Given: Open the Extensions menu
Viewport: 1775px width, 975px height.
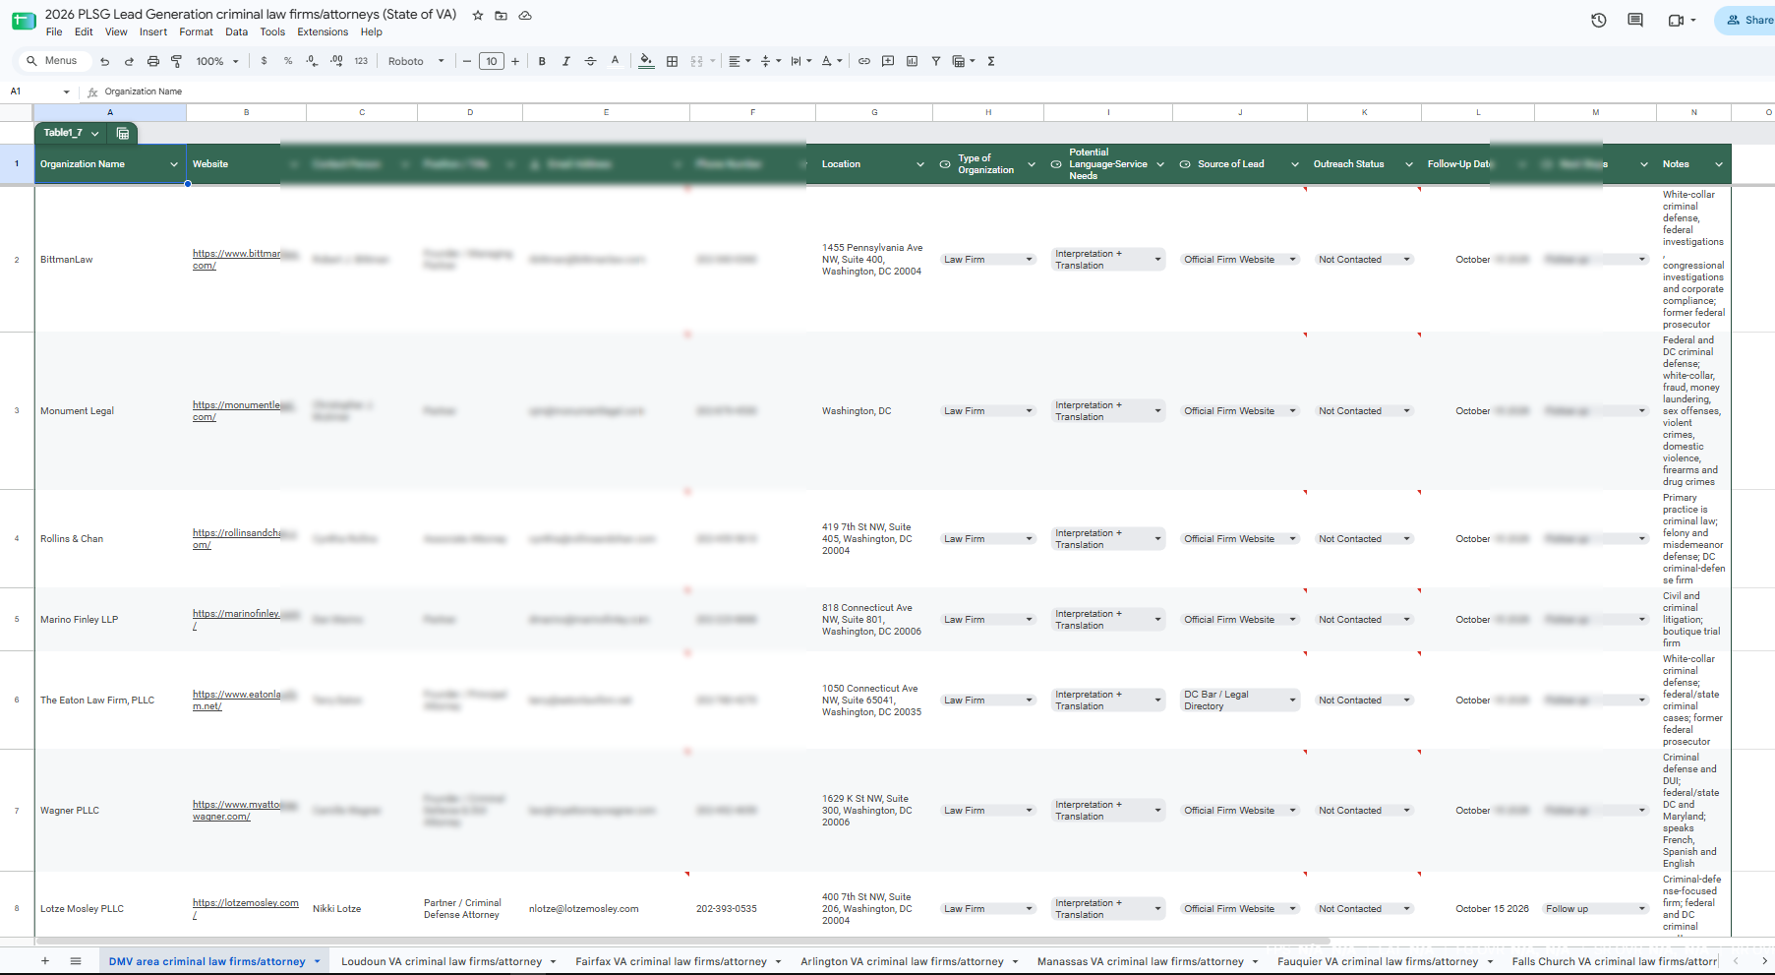Looking at the screenshot, I should pos(323,32).
